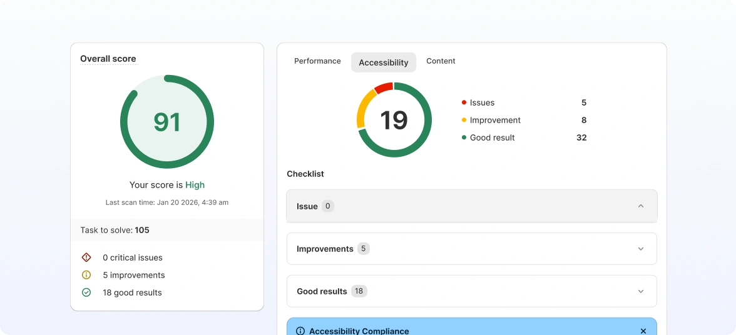
Task: Click the Checklist heading
Action: [x=305, y=174]
